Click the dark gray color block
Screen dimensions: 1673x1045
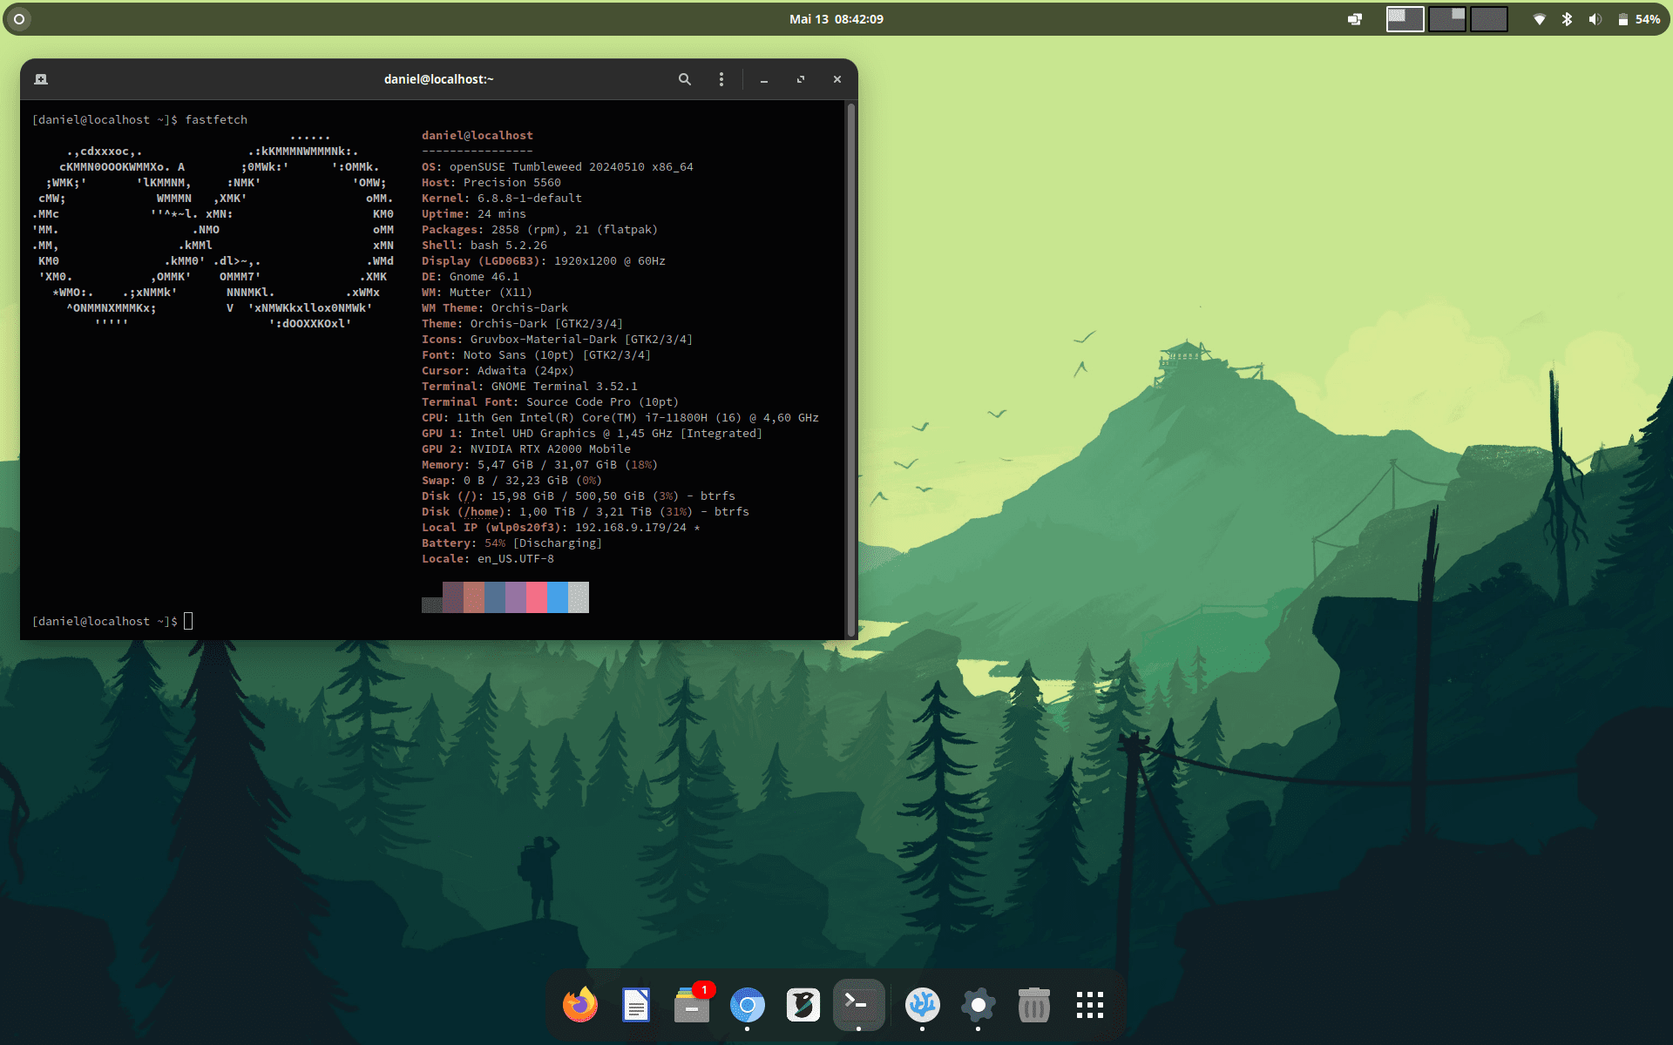pyautogui.click(x=432, y=605)
